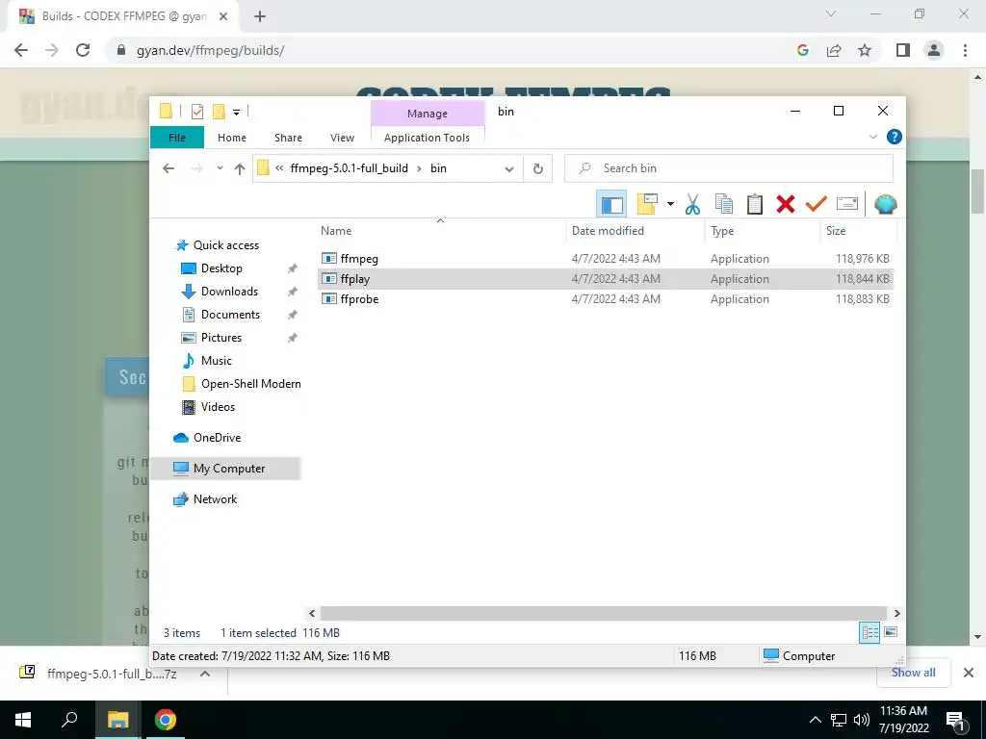Click the Cut scissors icon
Viewport: 986px width, 739px height.
(692, 204)
